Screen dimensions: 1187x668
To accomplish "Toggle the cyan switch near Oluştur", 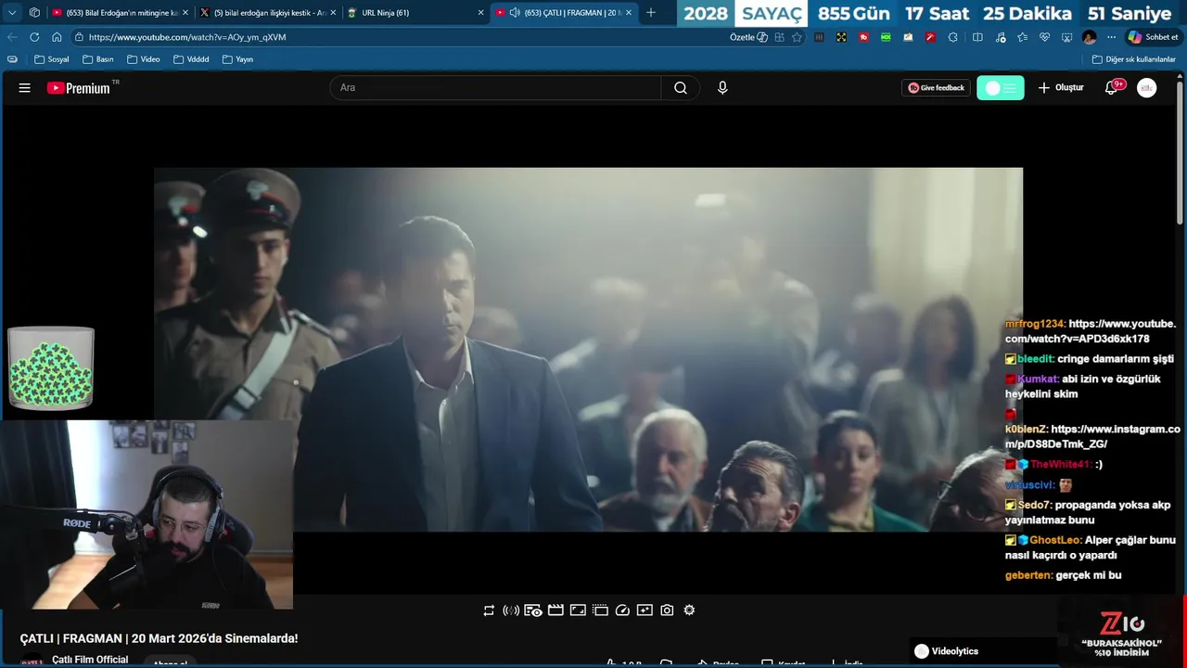I will (1001, 88).
